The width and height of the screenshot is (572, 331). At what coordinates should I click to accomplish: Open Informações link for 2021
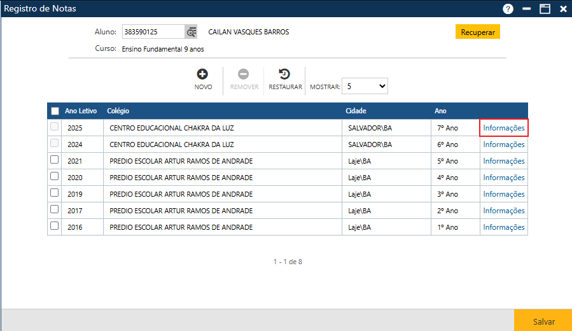[504, 161]
